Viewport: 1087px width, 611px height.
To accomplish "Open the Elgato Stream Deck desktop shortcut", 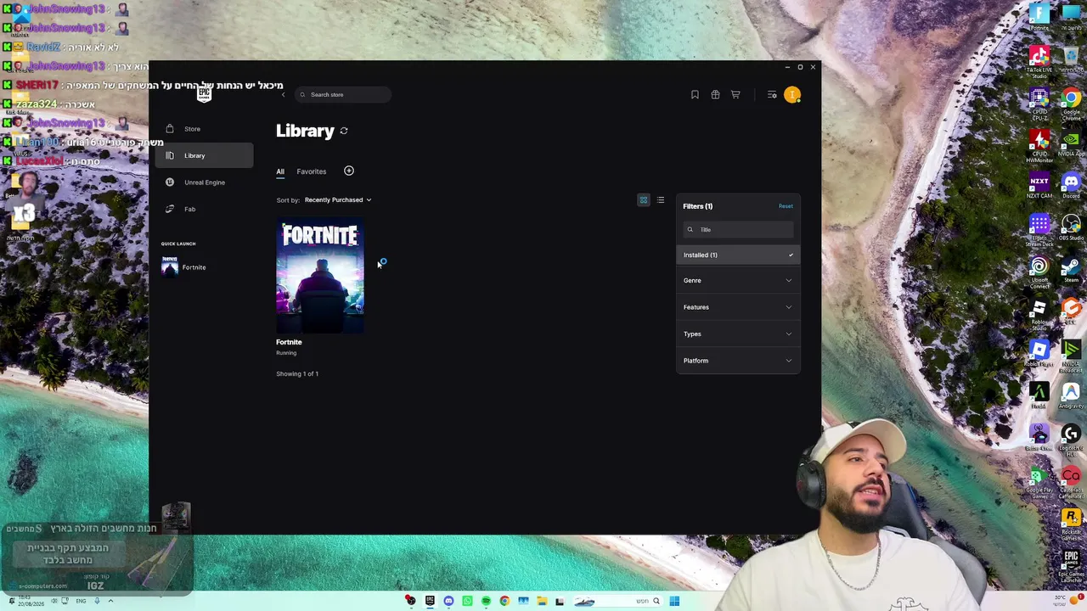I will (1039, 228).
